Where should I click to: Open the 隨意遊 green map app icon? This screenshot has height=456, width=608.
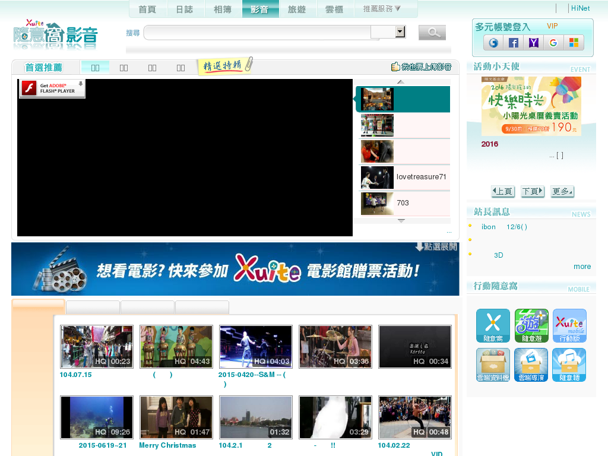(x=531, y=325)
